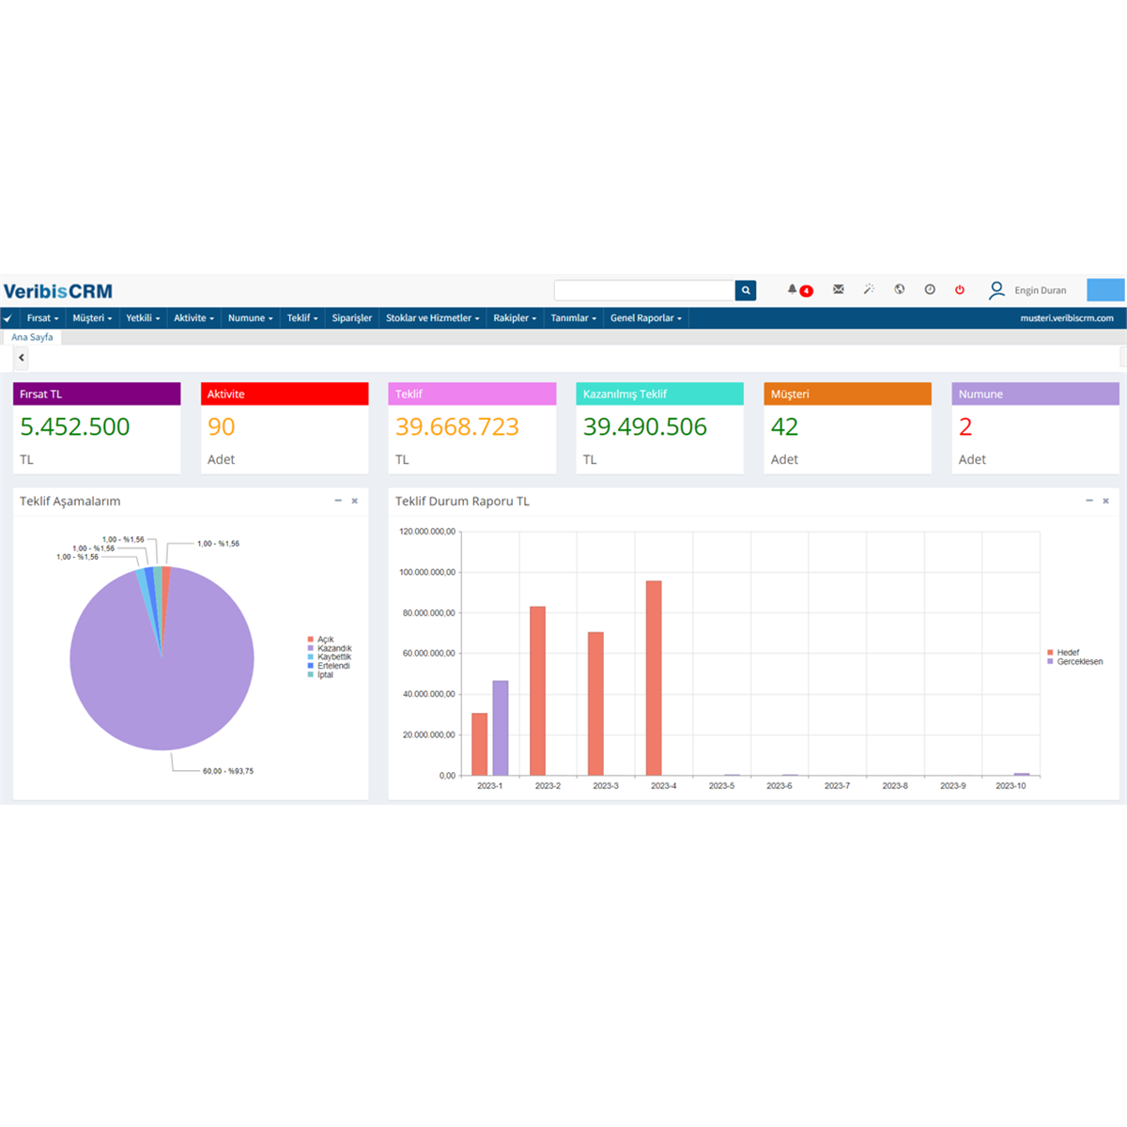Open the notifications bell icon
Viewport: 1127px width, 1127px height.
792,289
